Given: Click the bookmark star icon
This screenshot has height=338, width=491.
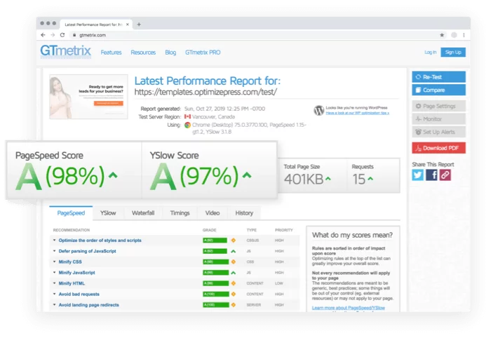Looking at the screenshot, I should [442, 35].
